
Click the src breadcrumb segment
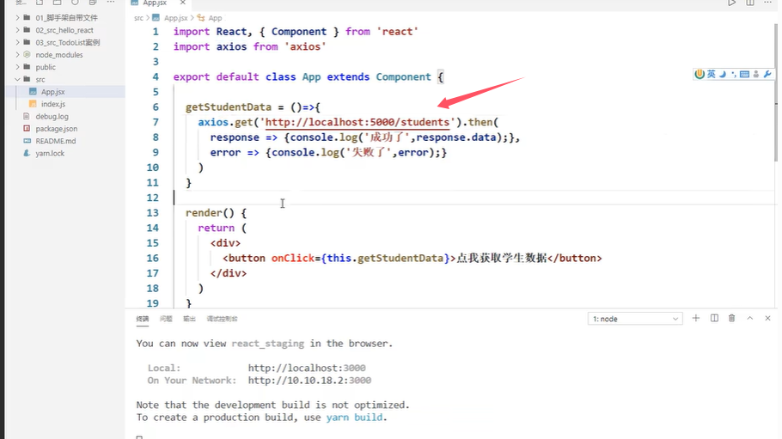point(138,18)
